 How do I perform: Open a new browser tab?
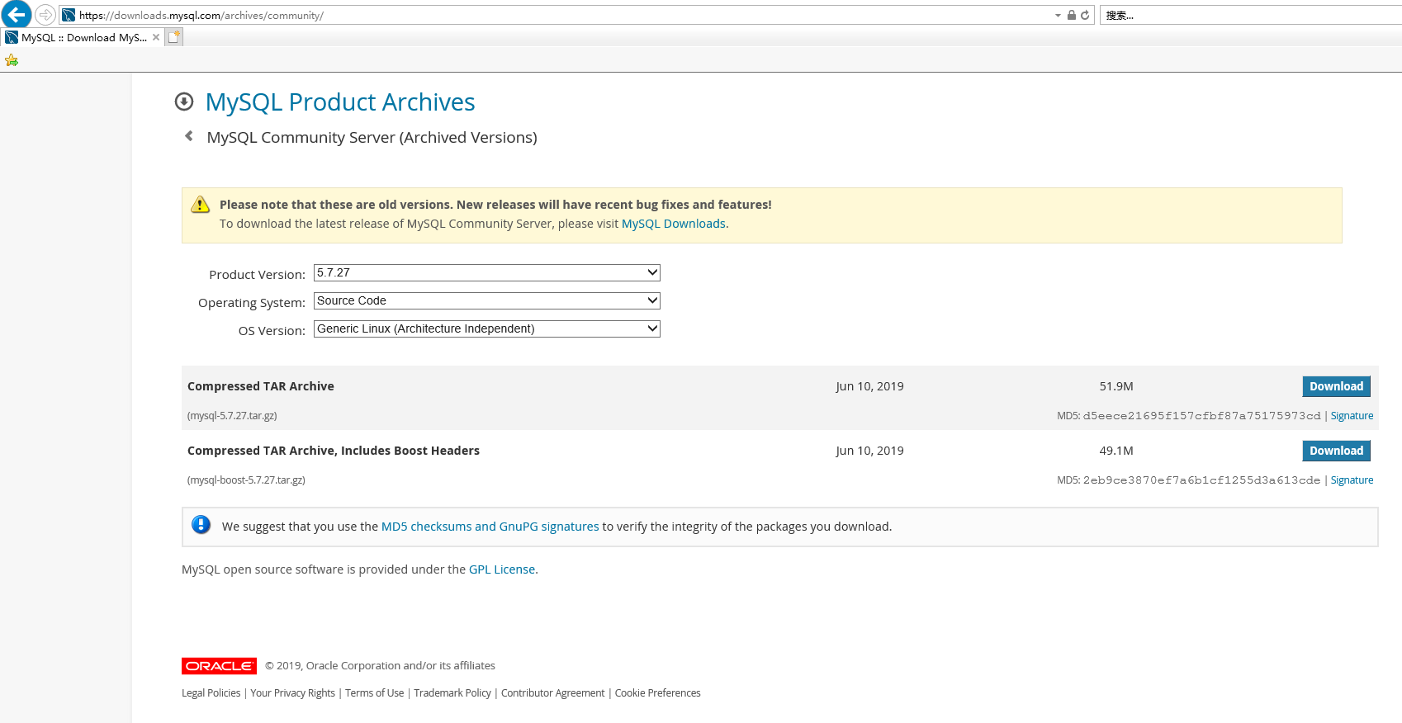click(173, 37)
